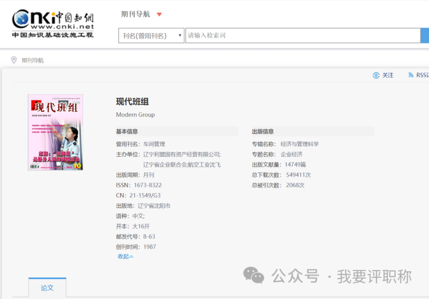
Task: Click the 关注 follow label
Action: coord(388,75)
